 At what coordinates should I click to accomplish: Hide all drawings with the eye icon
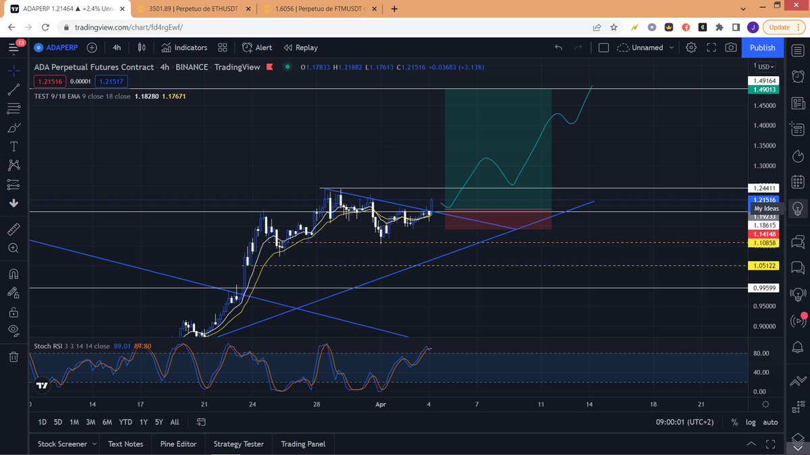point(13,330)
